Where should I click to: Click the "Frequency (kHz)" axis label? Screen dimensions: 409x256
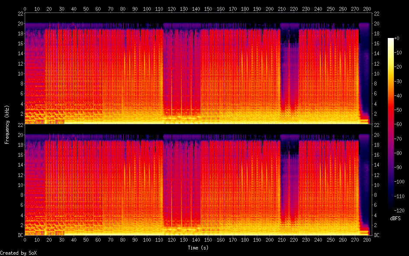7,124
